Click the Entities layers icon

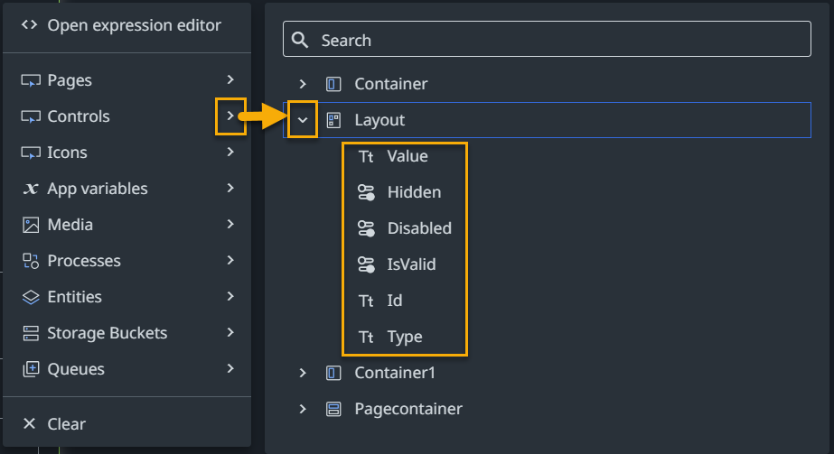click(x=31, y=297)
